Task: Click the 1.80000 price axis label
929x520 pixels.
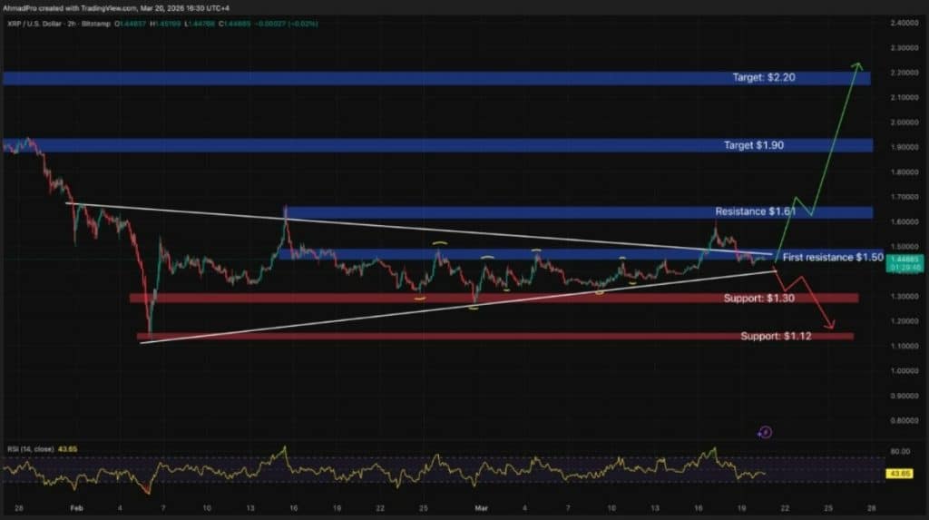Action: tap(904, 172)
